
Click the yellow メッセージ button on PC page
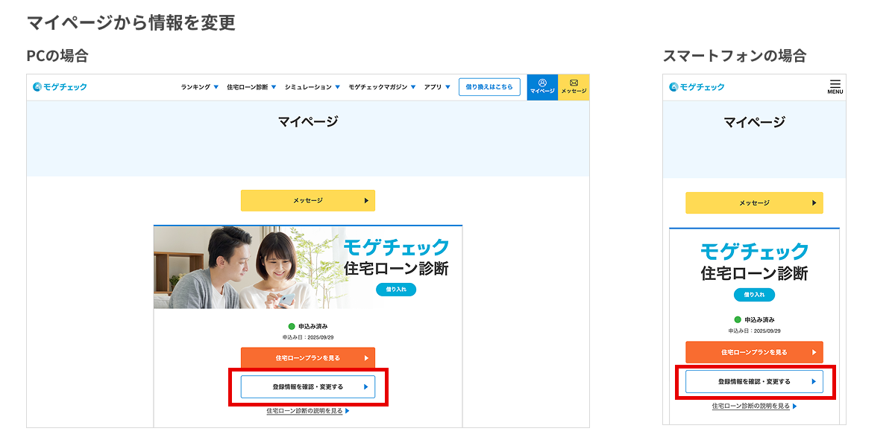pyautogui.click(x=307, y=201)
